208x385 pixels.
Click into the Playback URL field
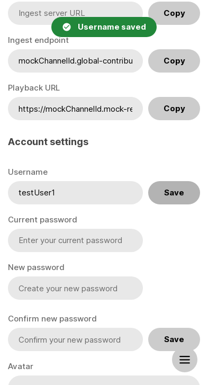tap(75, 109)
